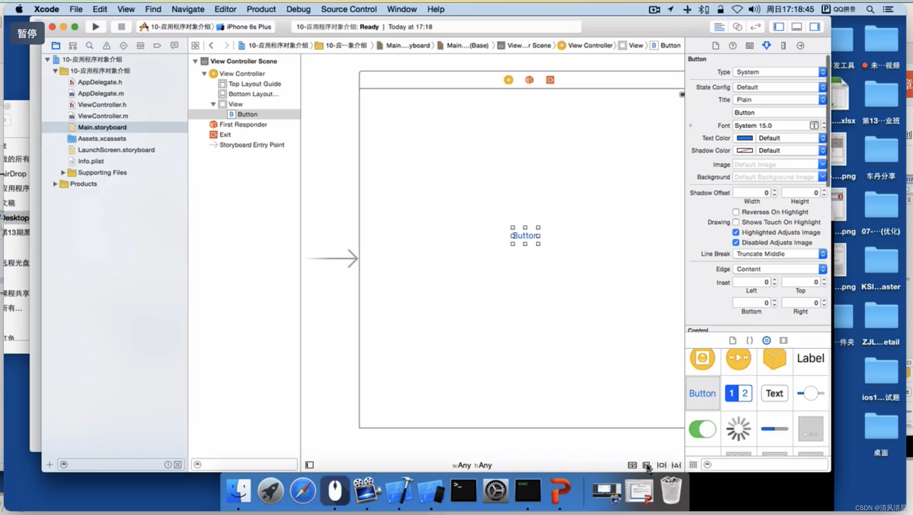Click the Button label in storyboard canvas
This screenshot has height=515, width=913.
pyautogui.click(x=525, y=236)
